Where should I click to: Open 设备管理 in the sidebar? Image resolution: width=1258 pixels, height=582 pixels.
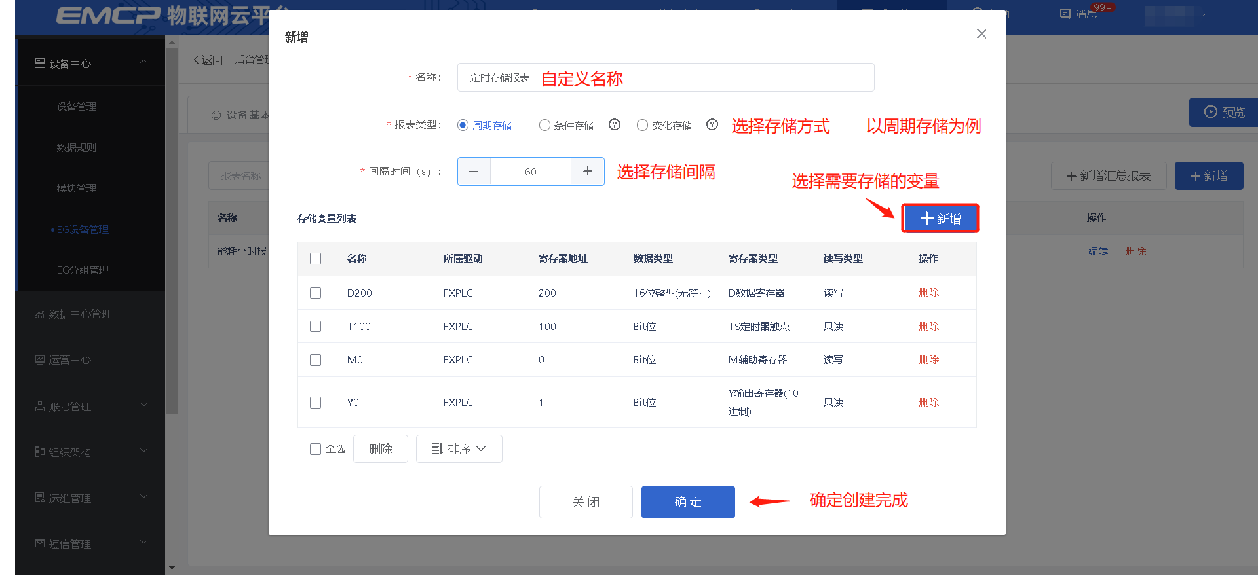(x=77, y=107)
